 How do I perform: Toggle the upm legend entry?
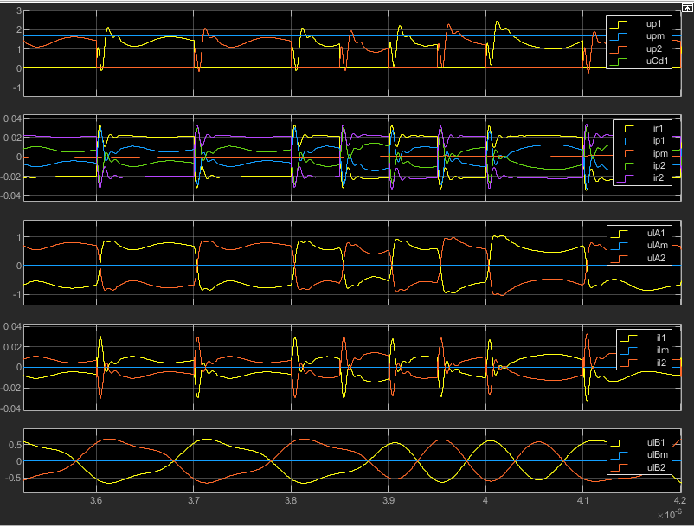point(653,36)
